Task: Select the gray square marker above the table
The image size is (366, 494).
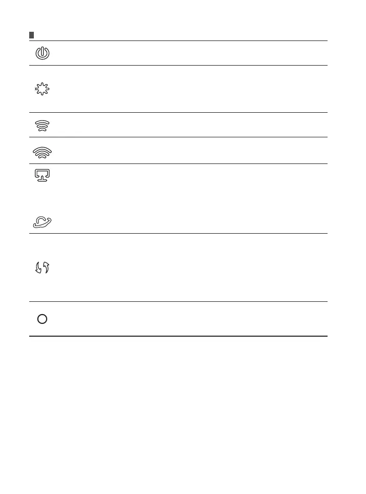Action: tap(31, 35)
